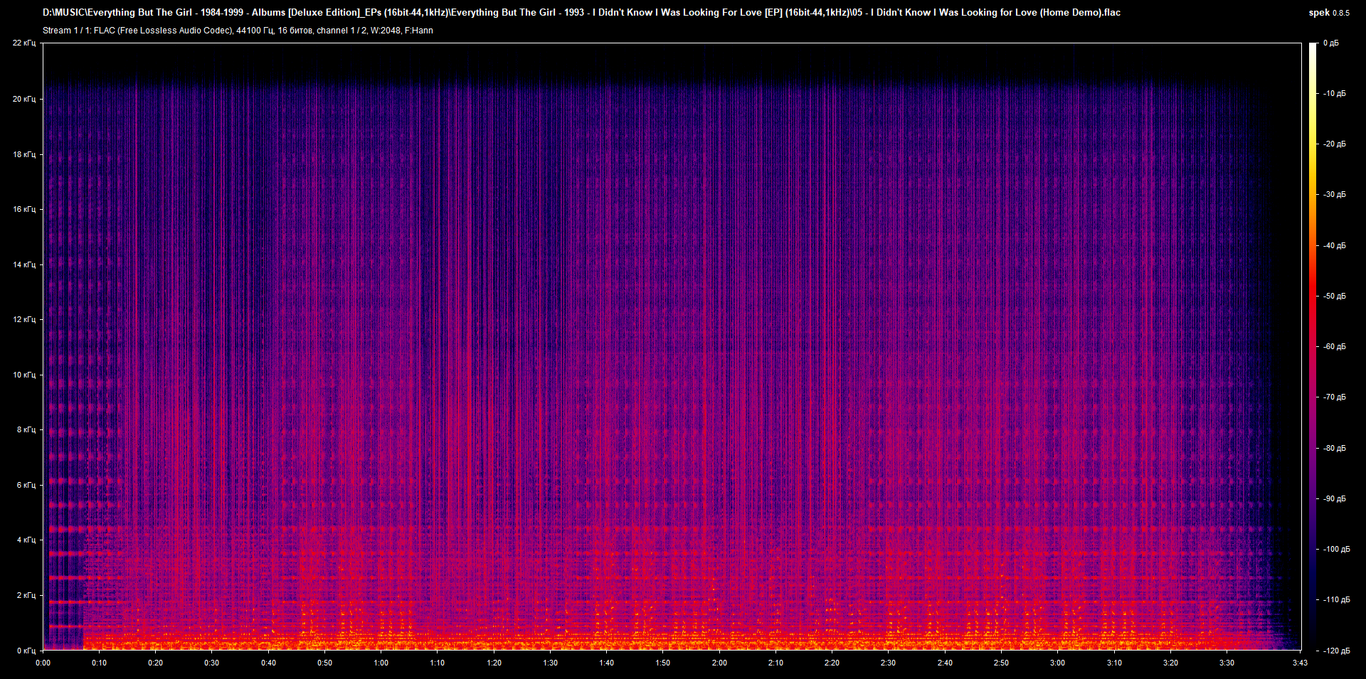Click the '-40 дБ' level scale label
1366x679 pixels.
point(1335,246)
